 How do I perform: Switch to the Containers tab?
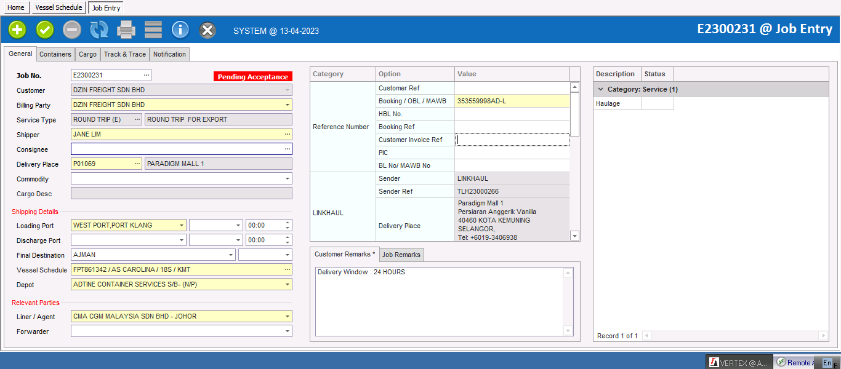point(55,54)
